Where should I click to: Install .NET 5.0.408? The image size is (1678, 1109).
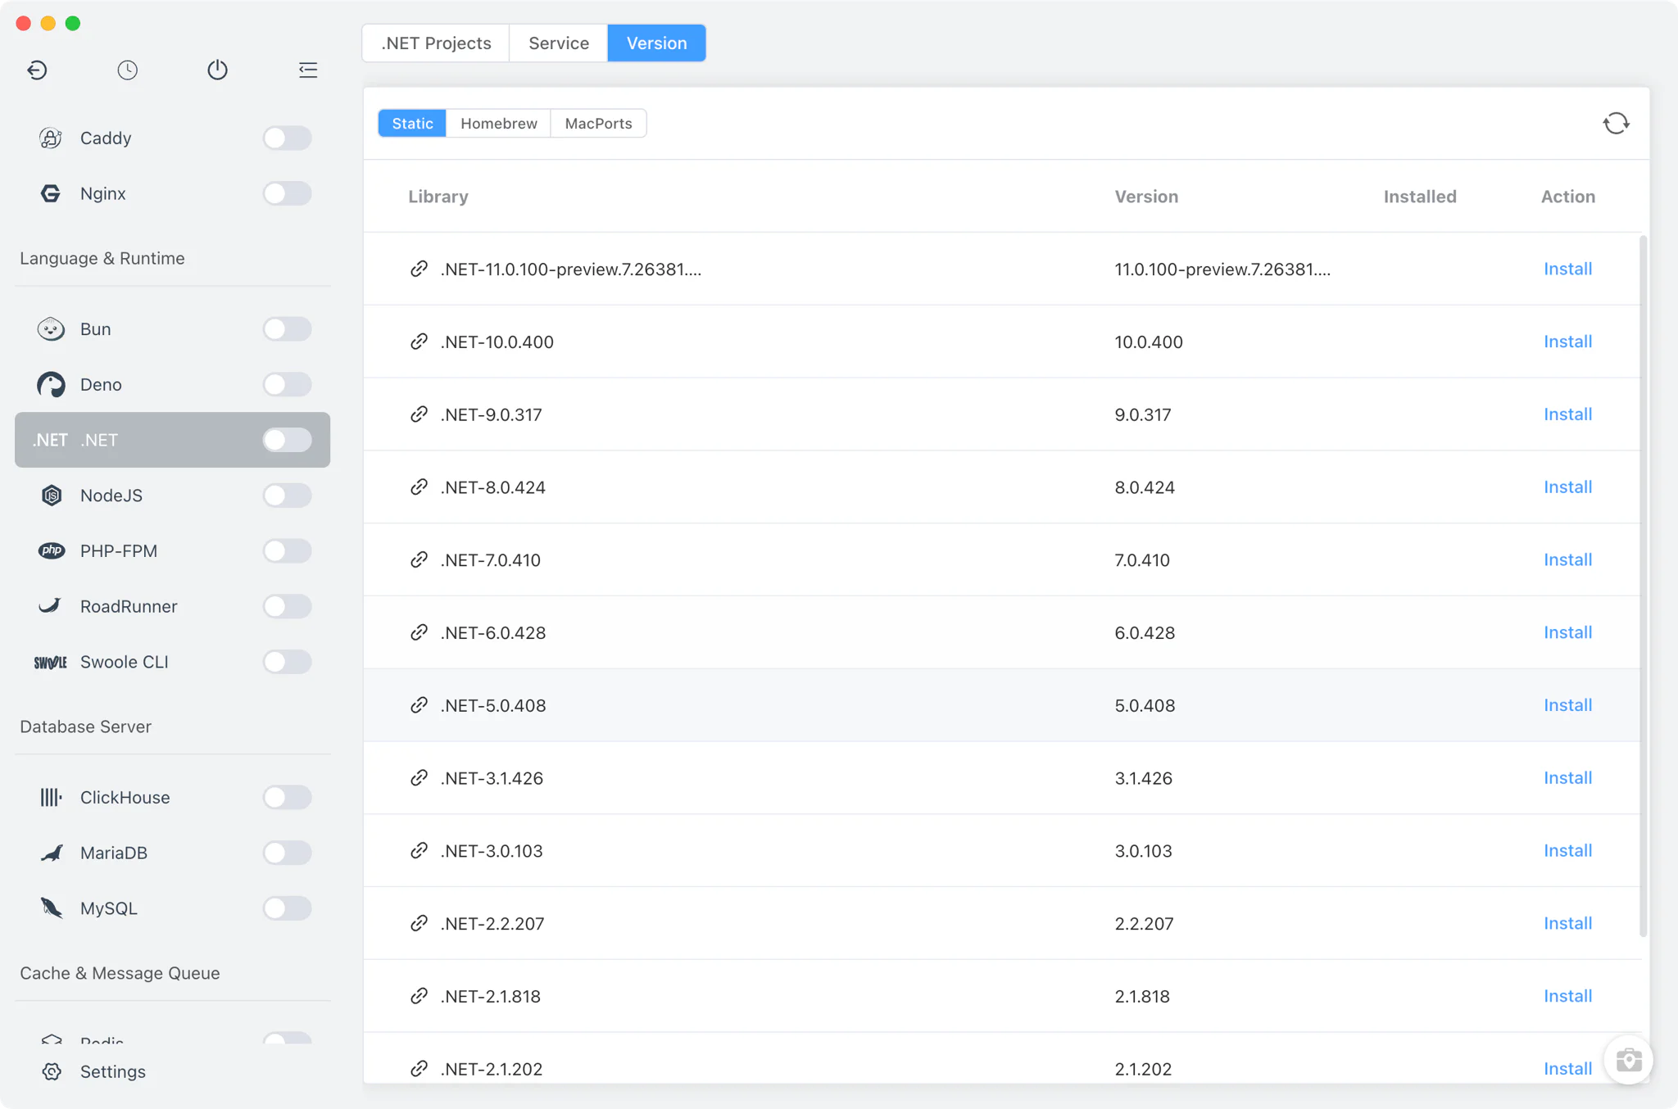(x=1567, y=705)
